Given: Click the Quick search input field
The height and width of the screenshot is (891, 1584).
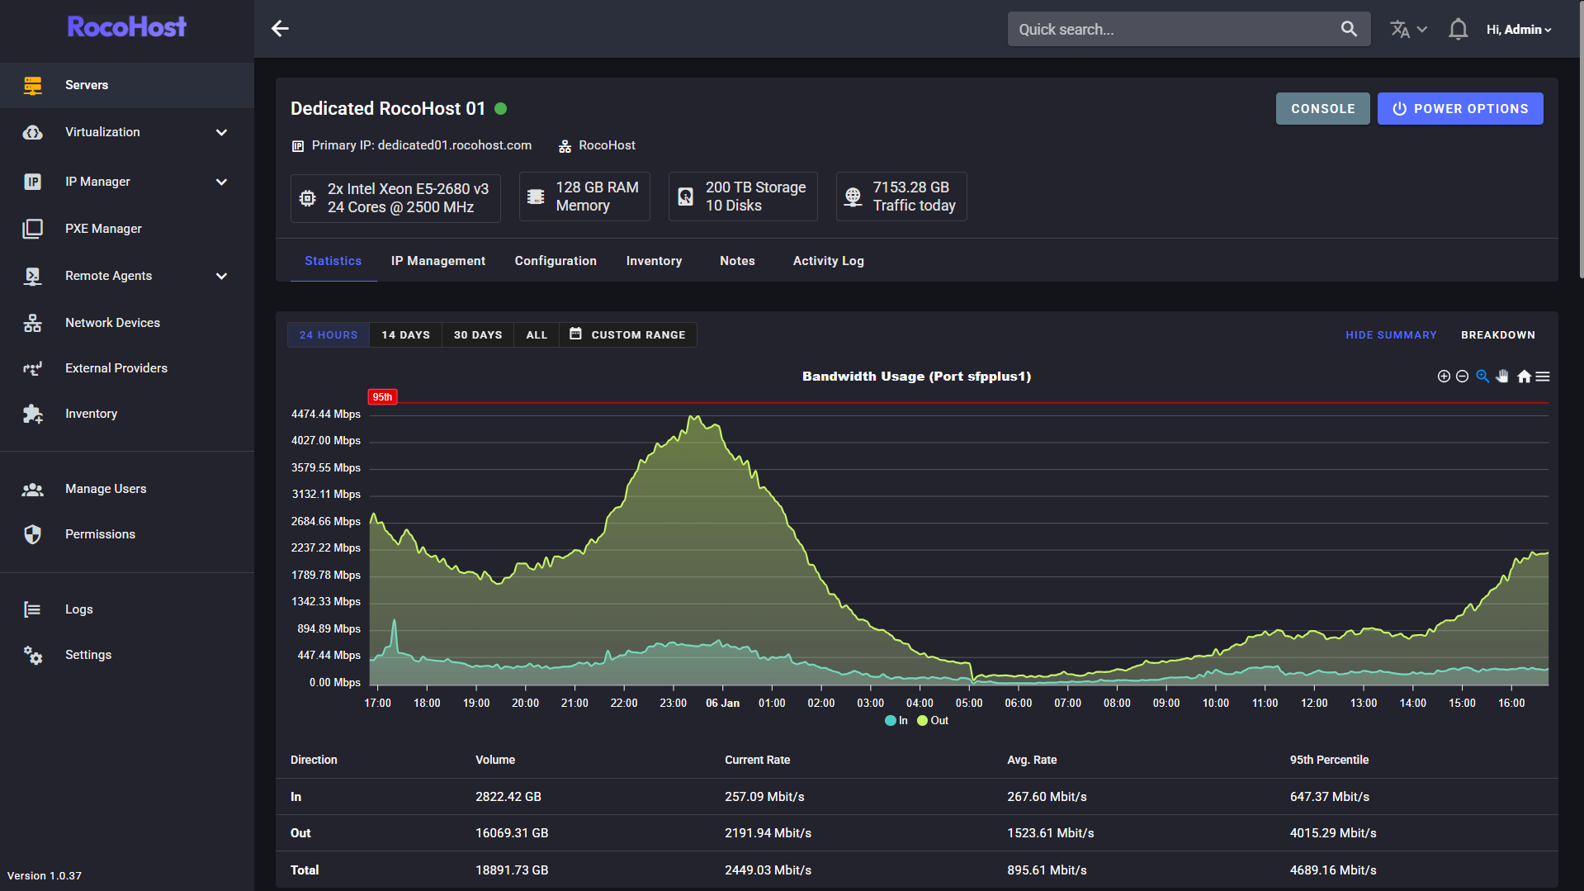Looking at the screenshot, I should tap(1172, 30).
